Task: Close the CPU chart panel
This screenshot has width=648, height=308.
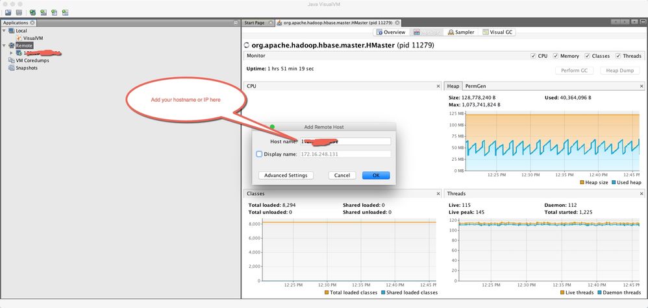Action: pyautogui.click(x=438, y=86)
